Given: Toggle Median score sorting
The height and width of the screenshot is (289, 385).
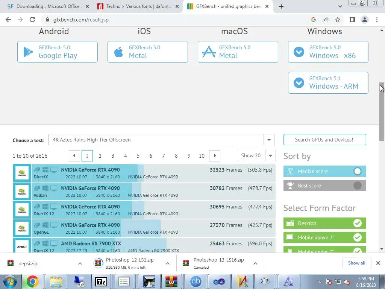Looking at the screenshot, I should point(324,171).
